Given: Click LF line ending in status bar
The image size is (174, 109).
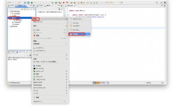Looking at the screenshot, I should 162,83.
